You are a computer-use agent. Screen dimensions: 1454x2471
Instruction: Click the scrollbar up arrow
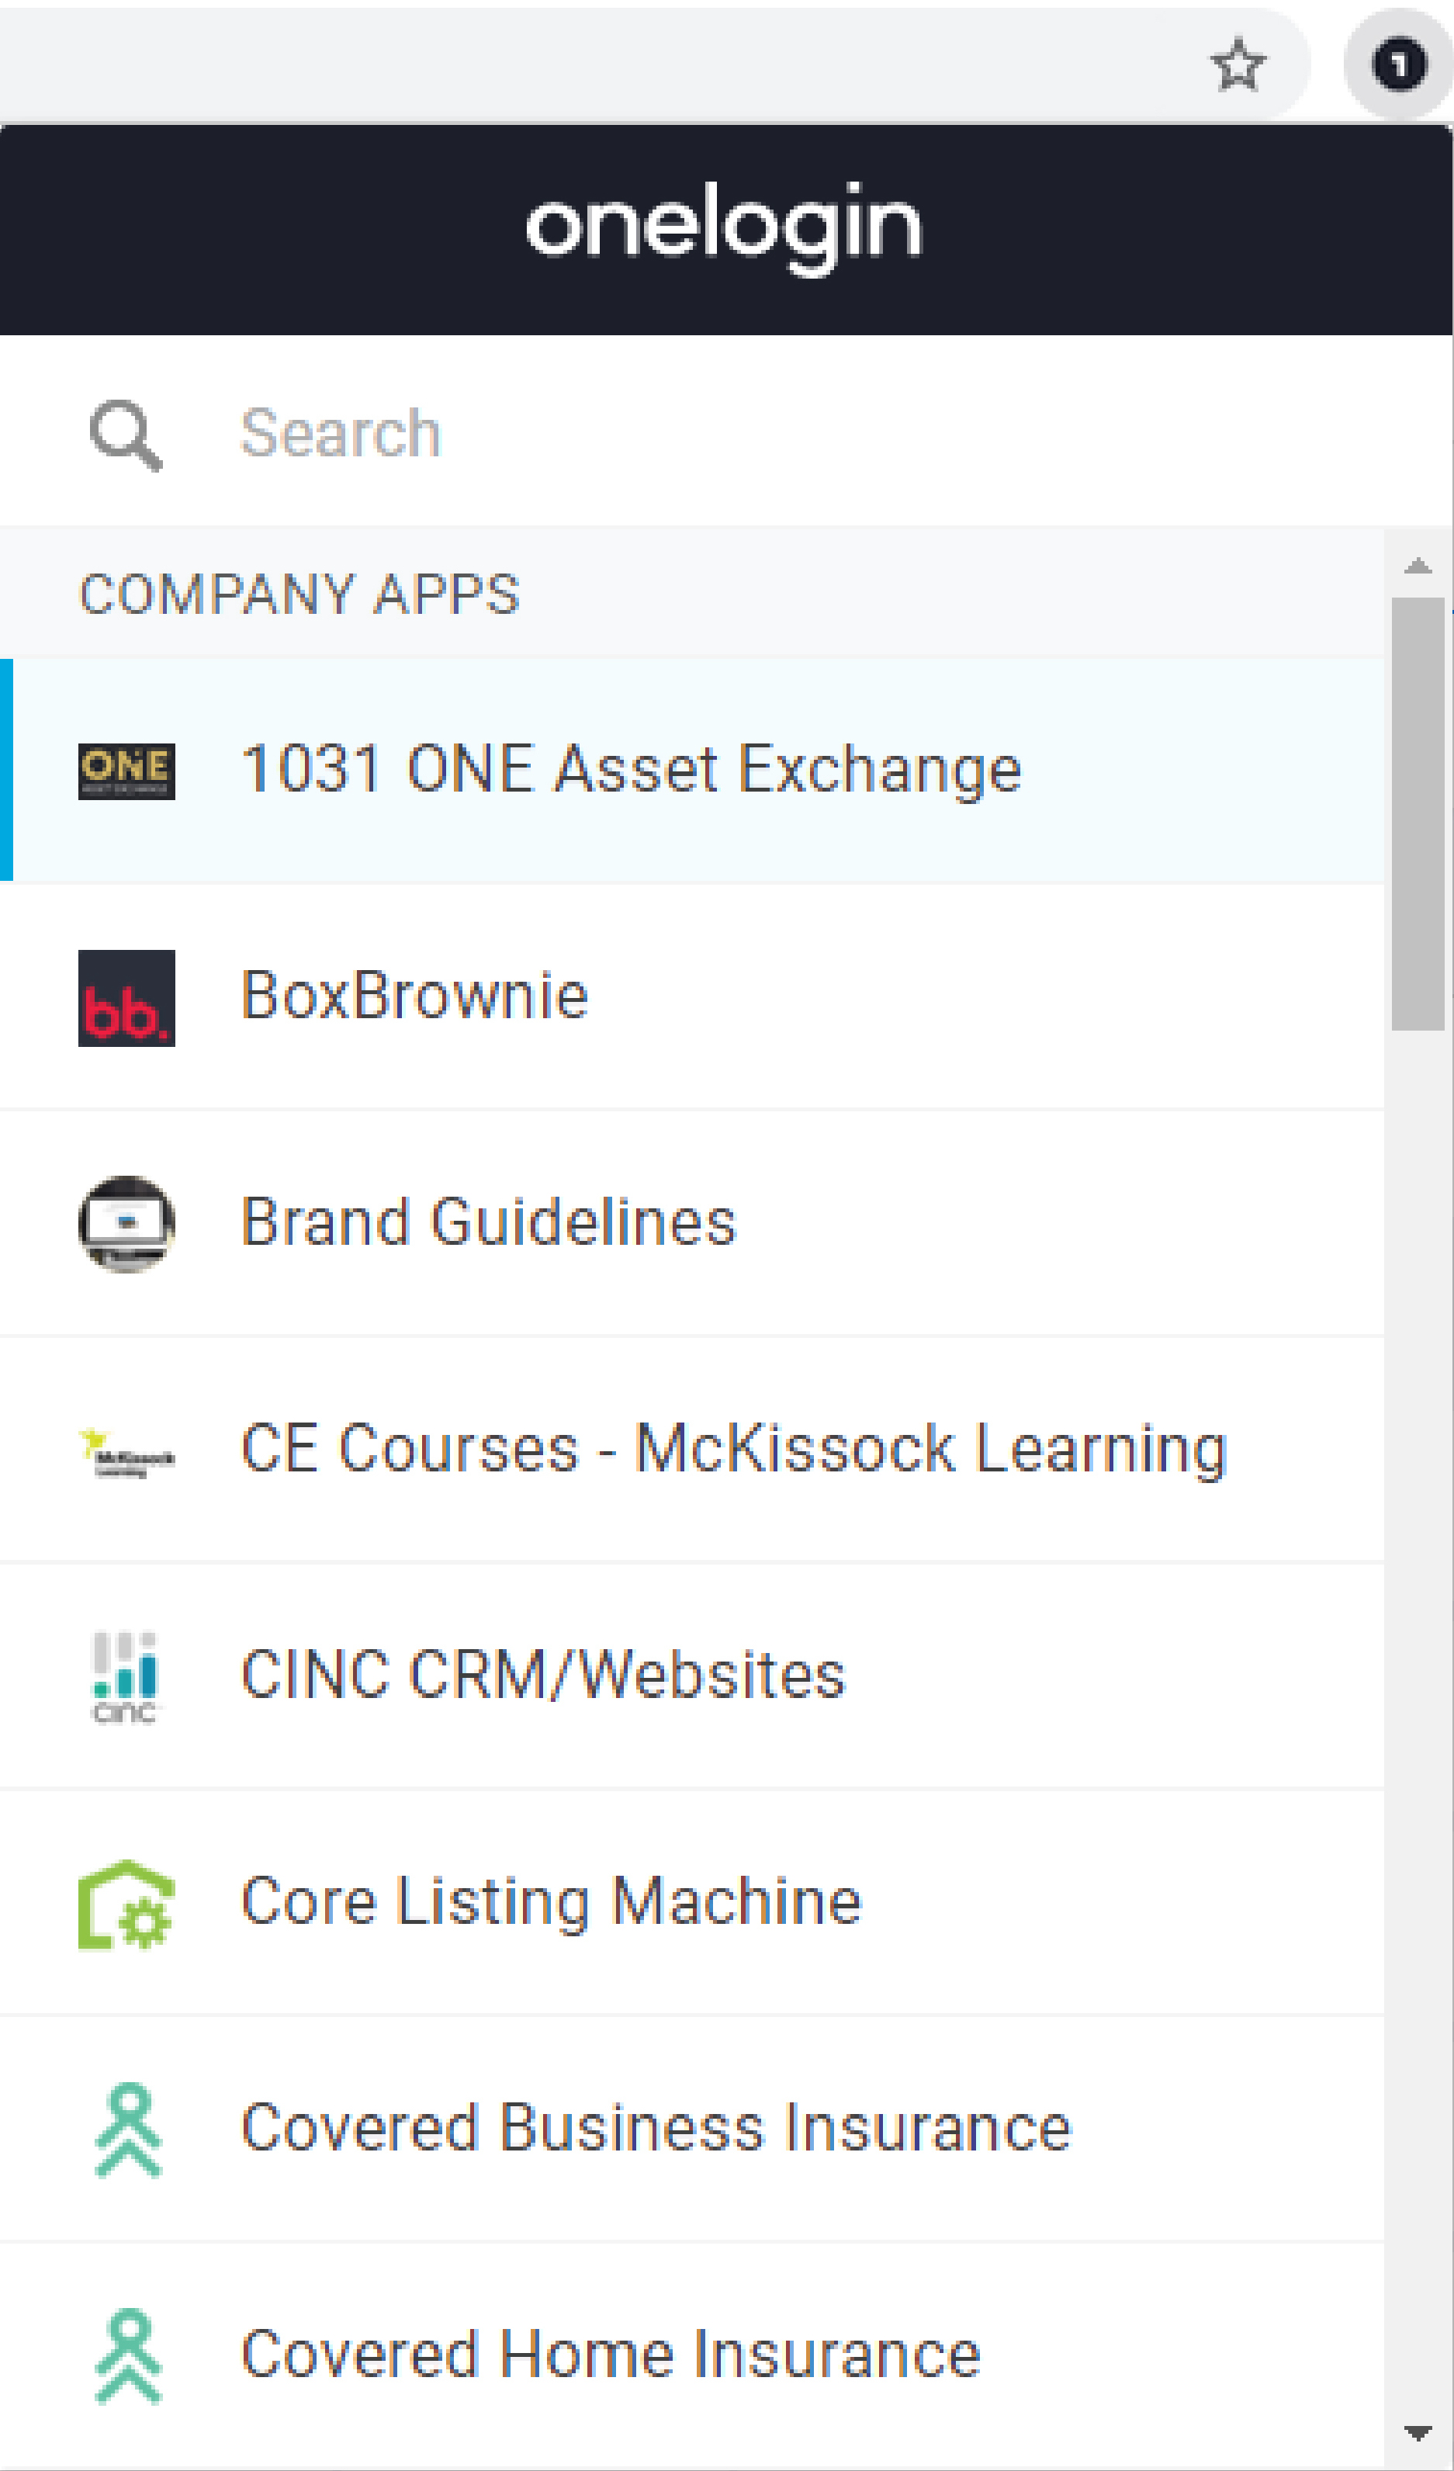(x=1418, y=566)
